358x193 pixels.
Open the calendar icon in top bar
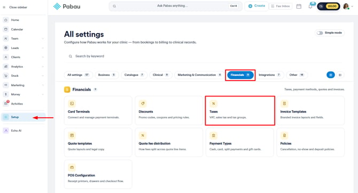tap(299, 6)
